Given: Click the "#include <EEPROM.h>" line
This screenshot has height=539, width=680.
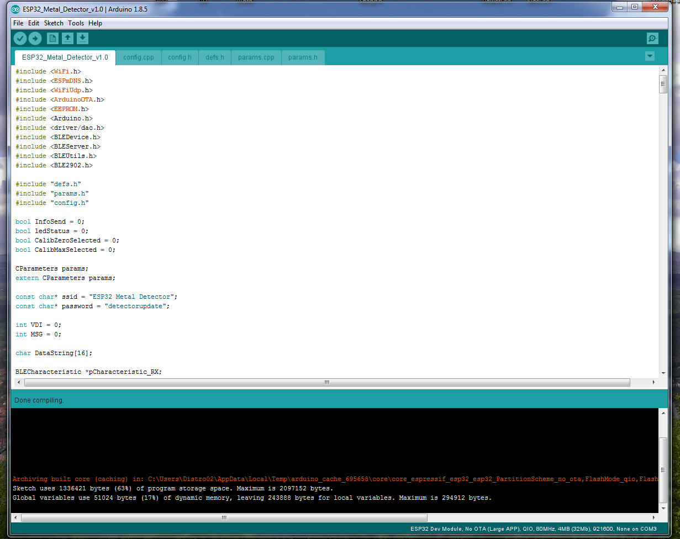Looking at the screenshot, I should pos(52,109).
